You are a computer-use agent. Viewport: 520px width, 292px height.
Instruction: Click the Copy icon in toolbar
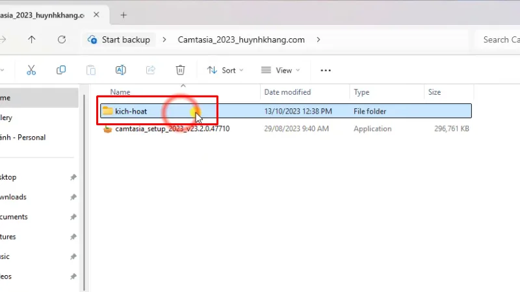(61, 70)
